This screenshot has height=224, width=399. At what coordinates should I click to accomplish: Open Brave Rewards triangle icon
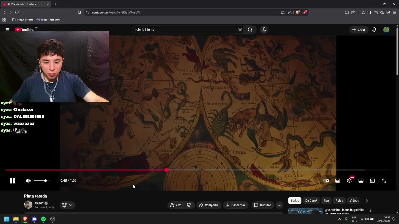click(x=305, y=12)
